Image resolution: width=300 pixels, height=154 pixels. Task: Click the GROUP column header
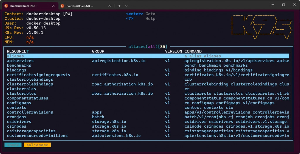point(98,51)
